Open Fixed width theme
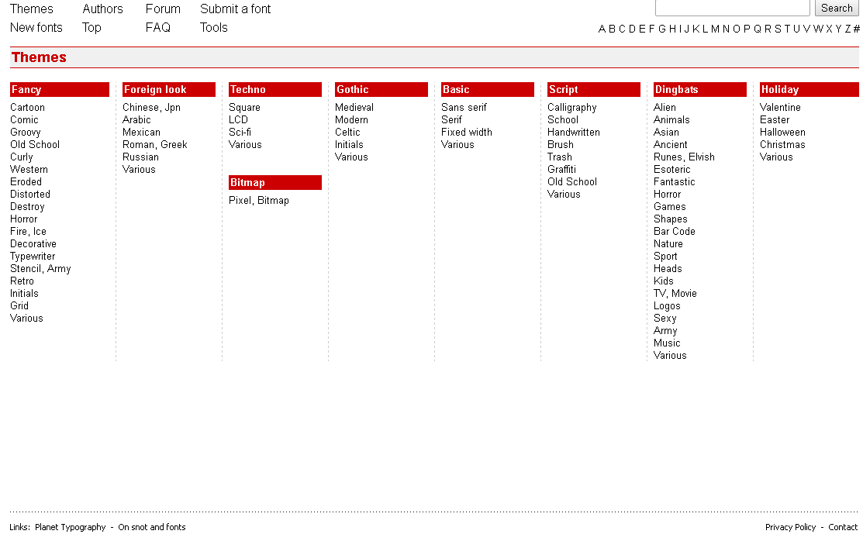This screenshot has width=863, height=541. tap(467, 133)
